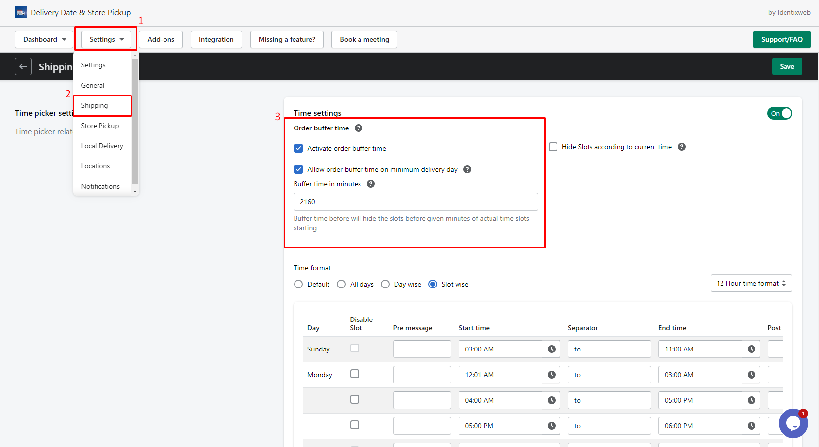This screenshot has height=447, width=819.
Task: Open help icon for minimum delivery day option
Action: [467, 169]
